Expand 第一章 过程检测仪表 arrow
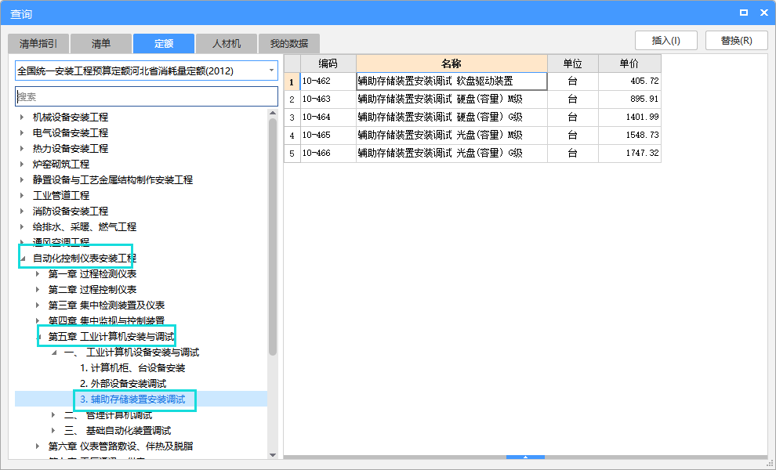Viewport: 776px width, 470px height. [x=38, y=273]
